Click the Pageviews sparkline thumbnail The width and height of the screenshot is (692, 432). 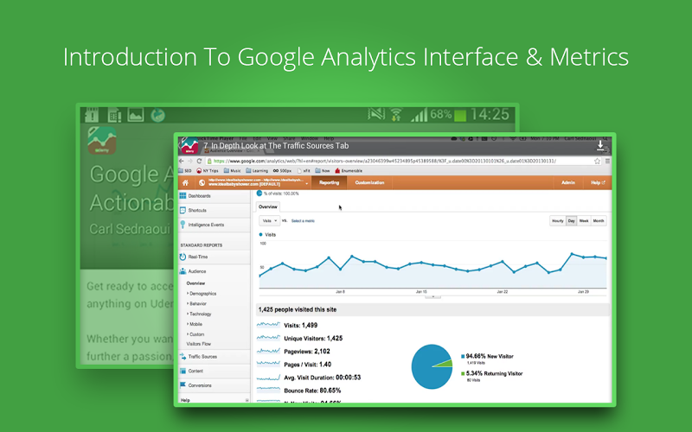(x=268, y=351)
